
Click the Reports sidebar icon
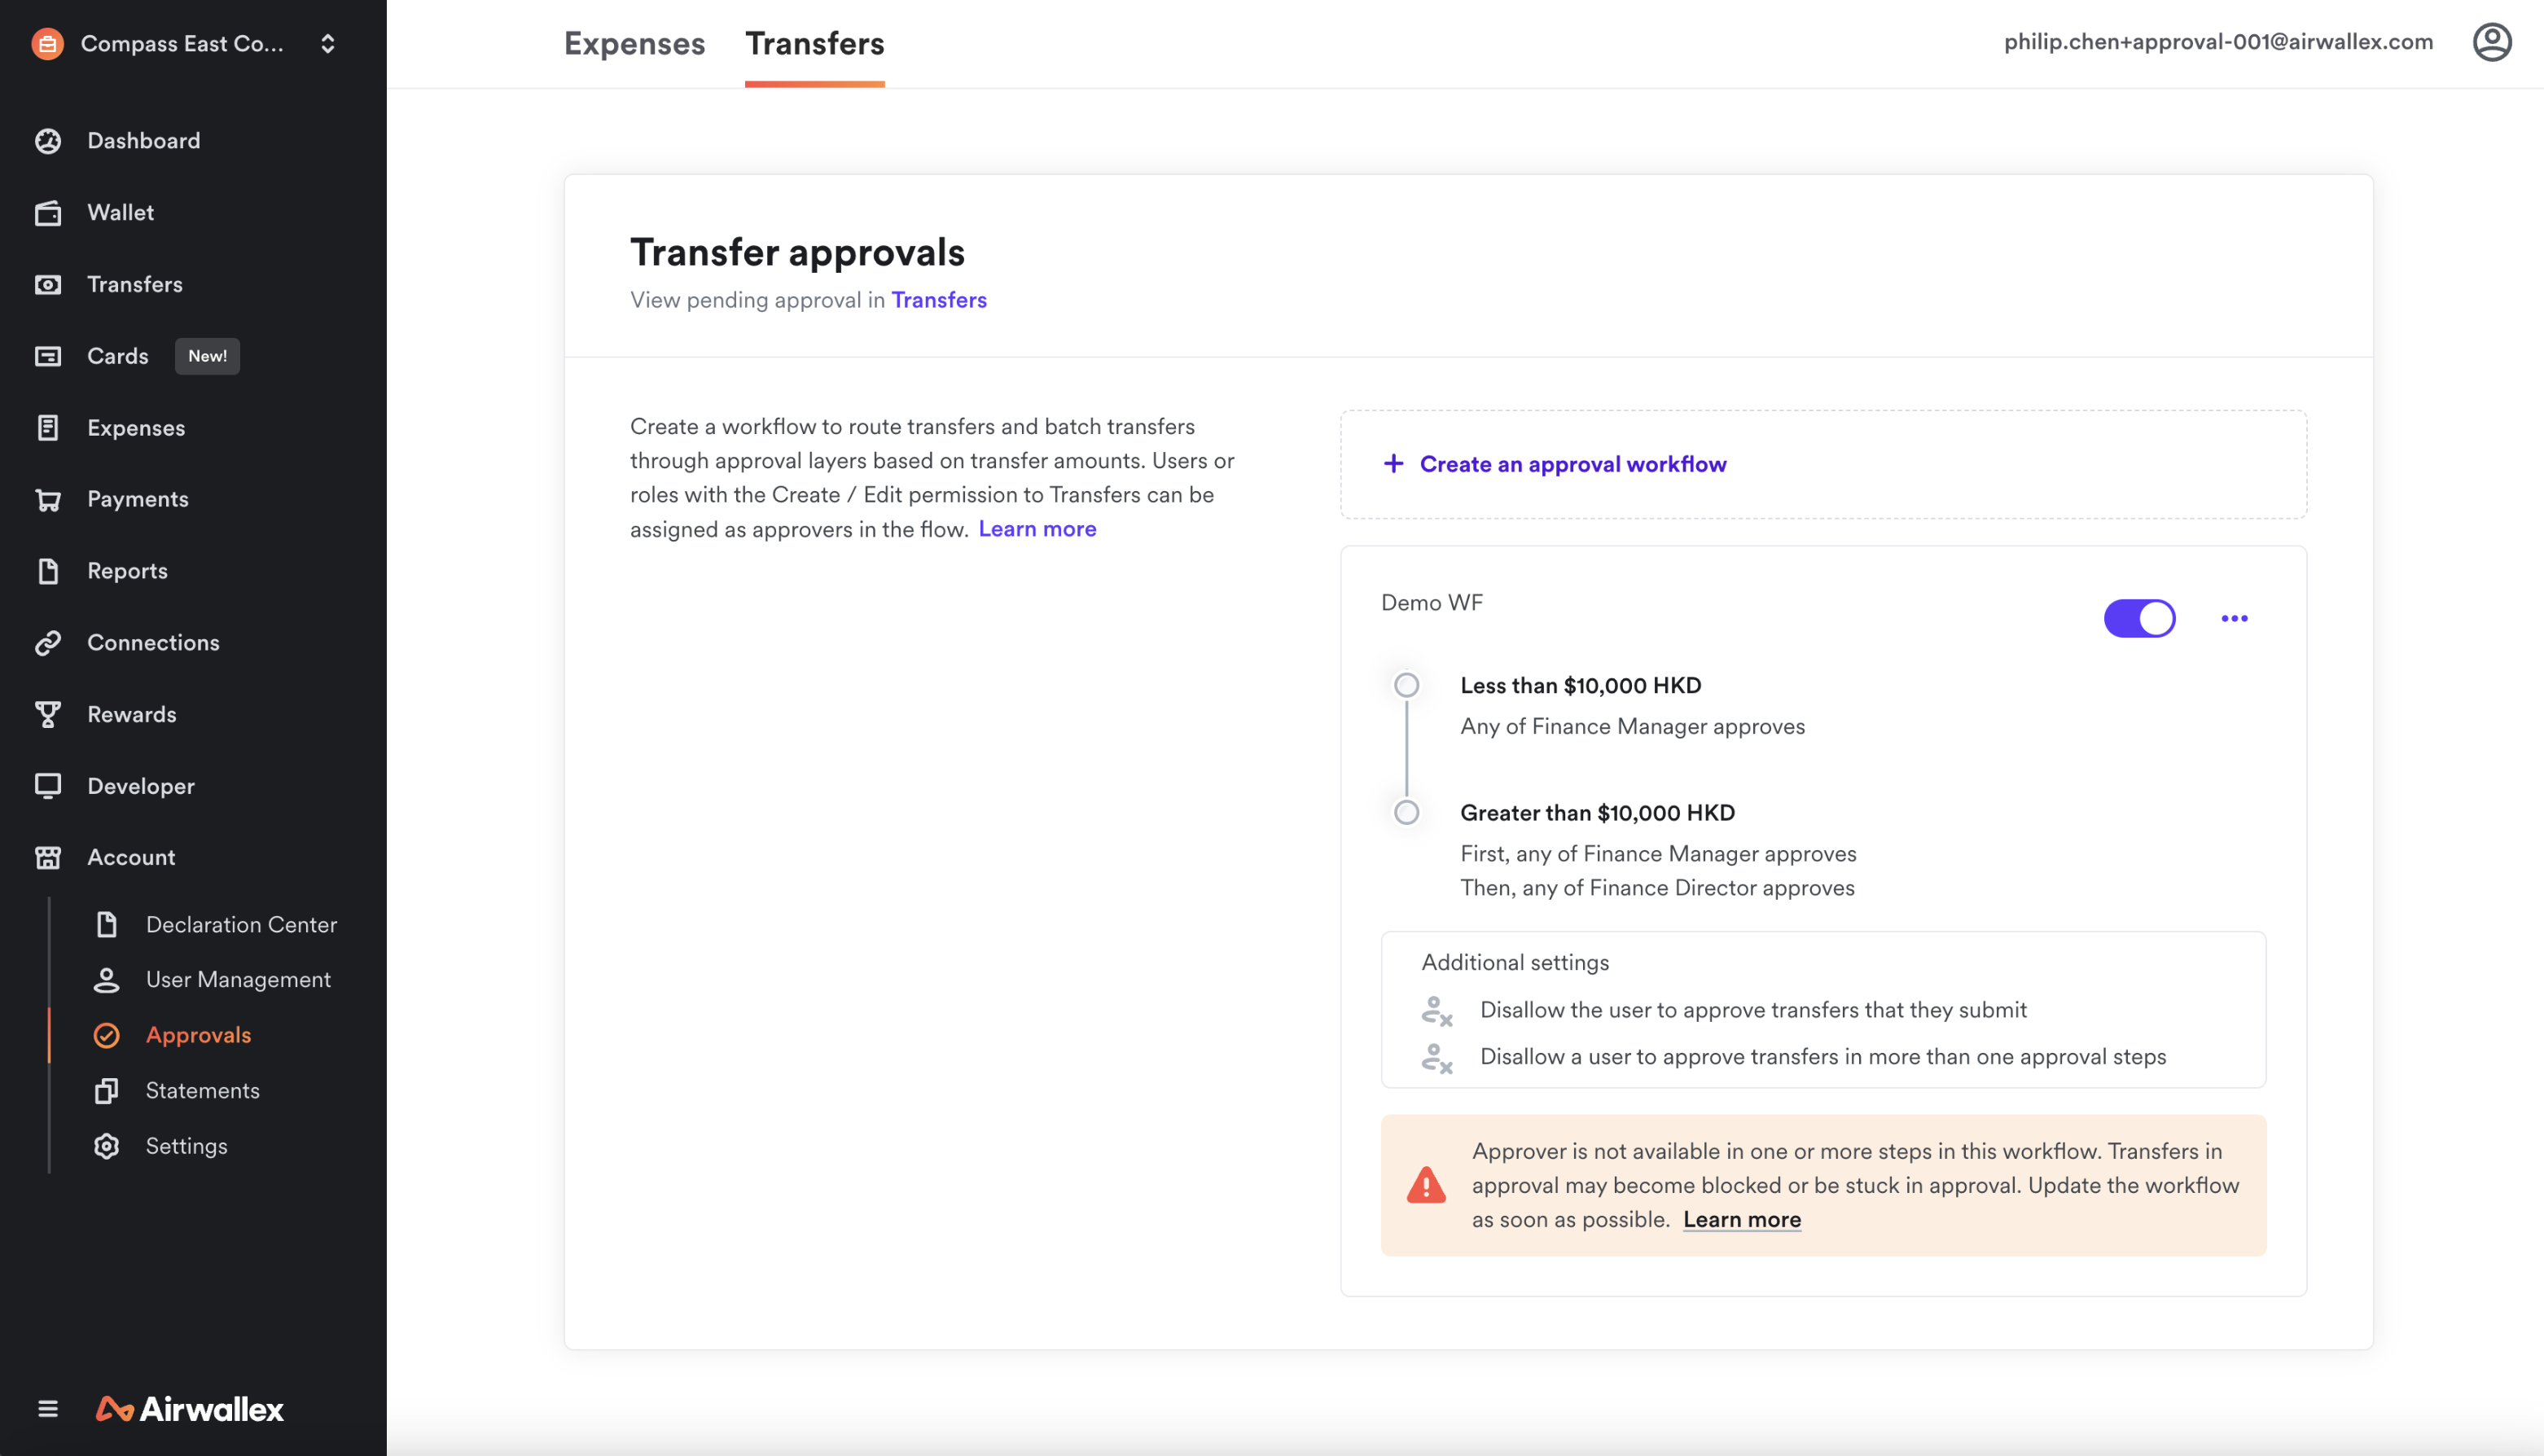tap(49, 572)
